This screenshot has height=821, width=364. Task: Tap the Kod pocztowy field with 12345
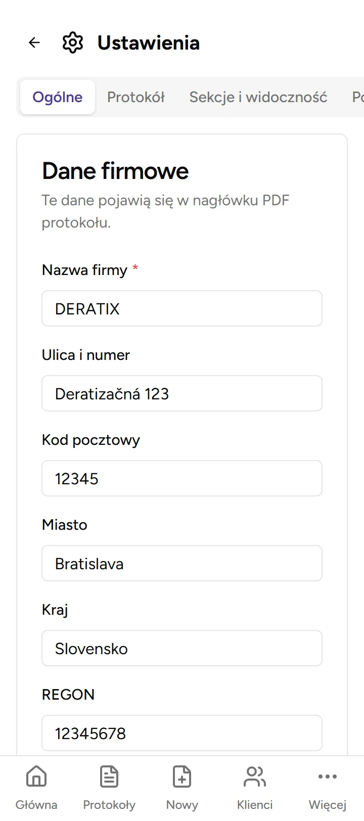[x=182, y=478]
